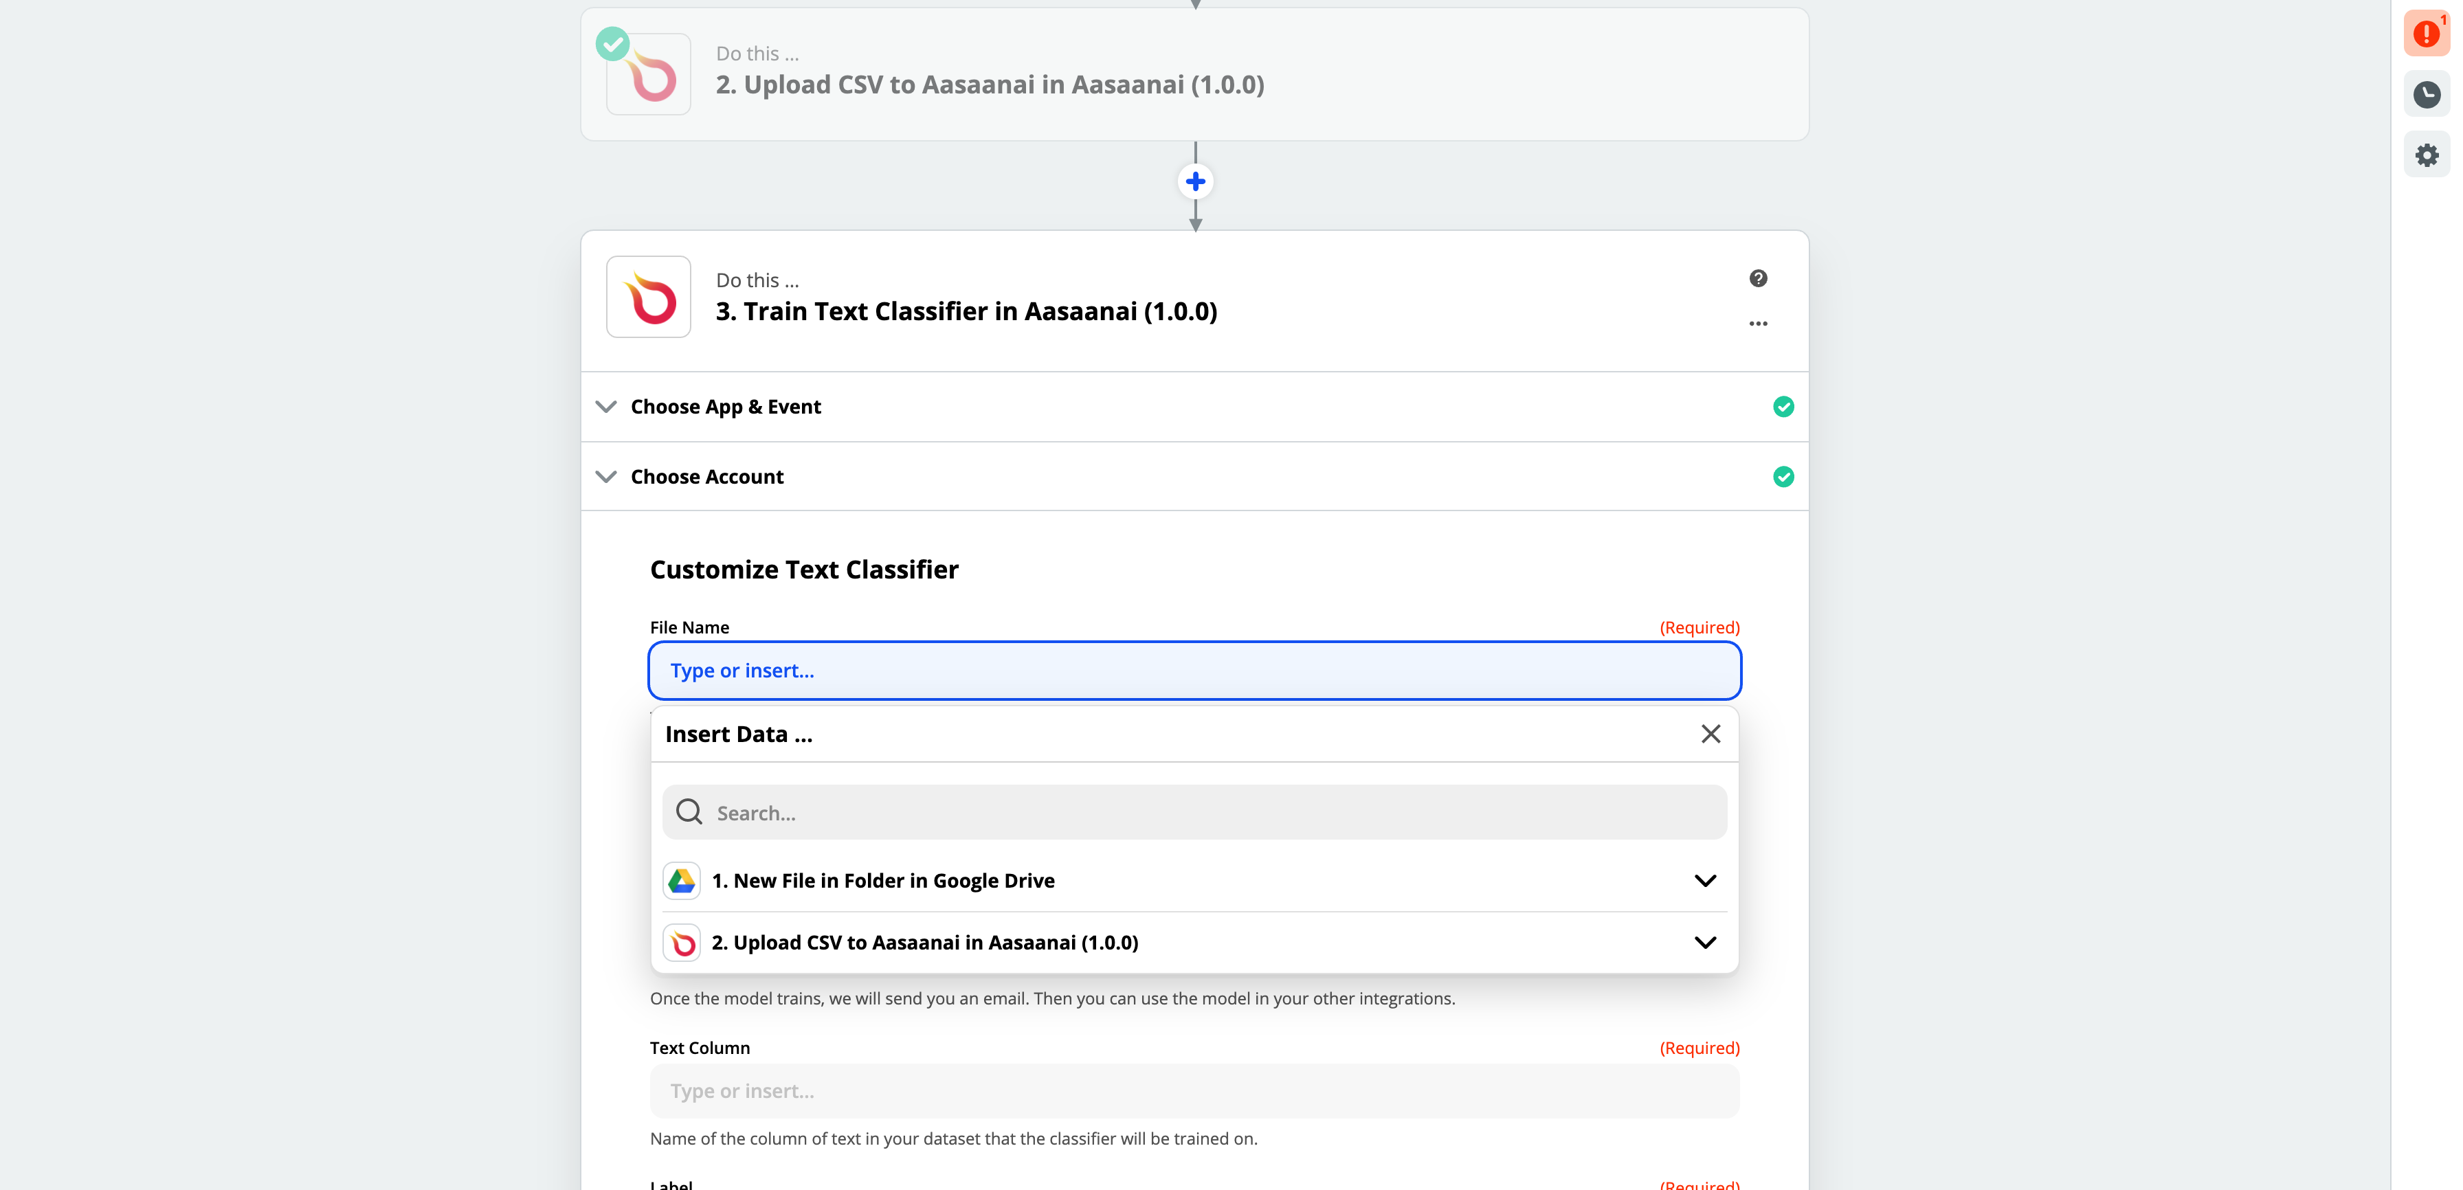
Task: Open the task history clock icon
Action: point(2426,95)
